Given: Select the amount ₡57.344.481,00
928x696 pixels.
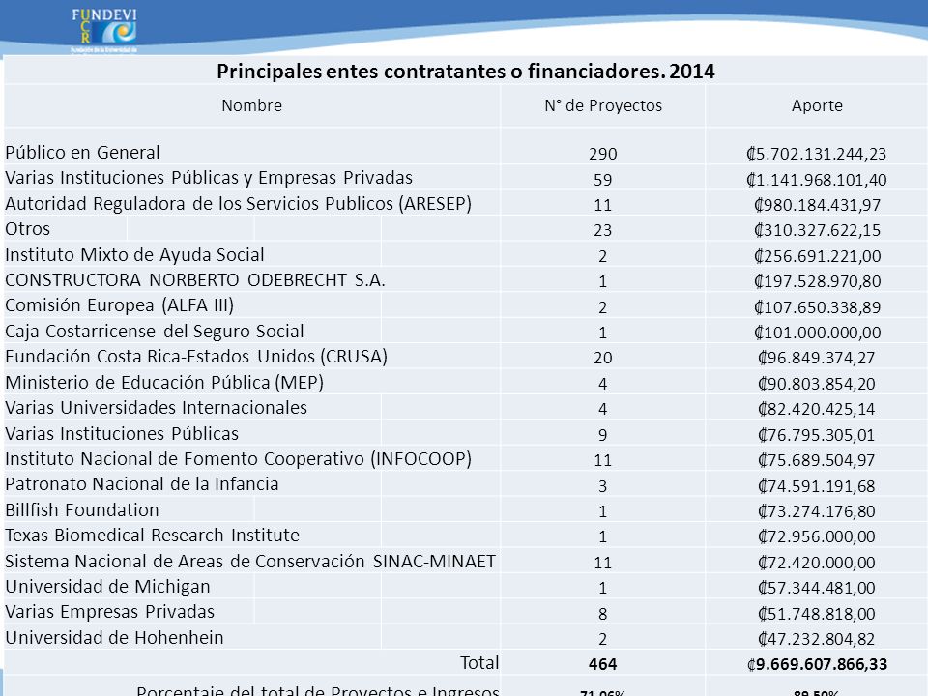Looking at the screenshot, I should [x=817, y=588].
